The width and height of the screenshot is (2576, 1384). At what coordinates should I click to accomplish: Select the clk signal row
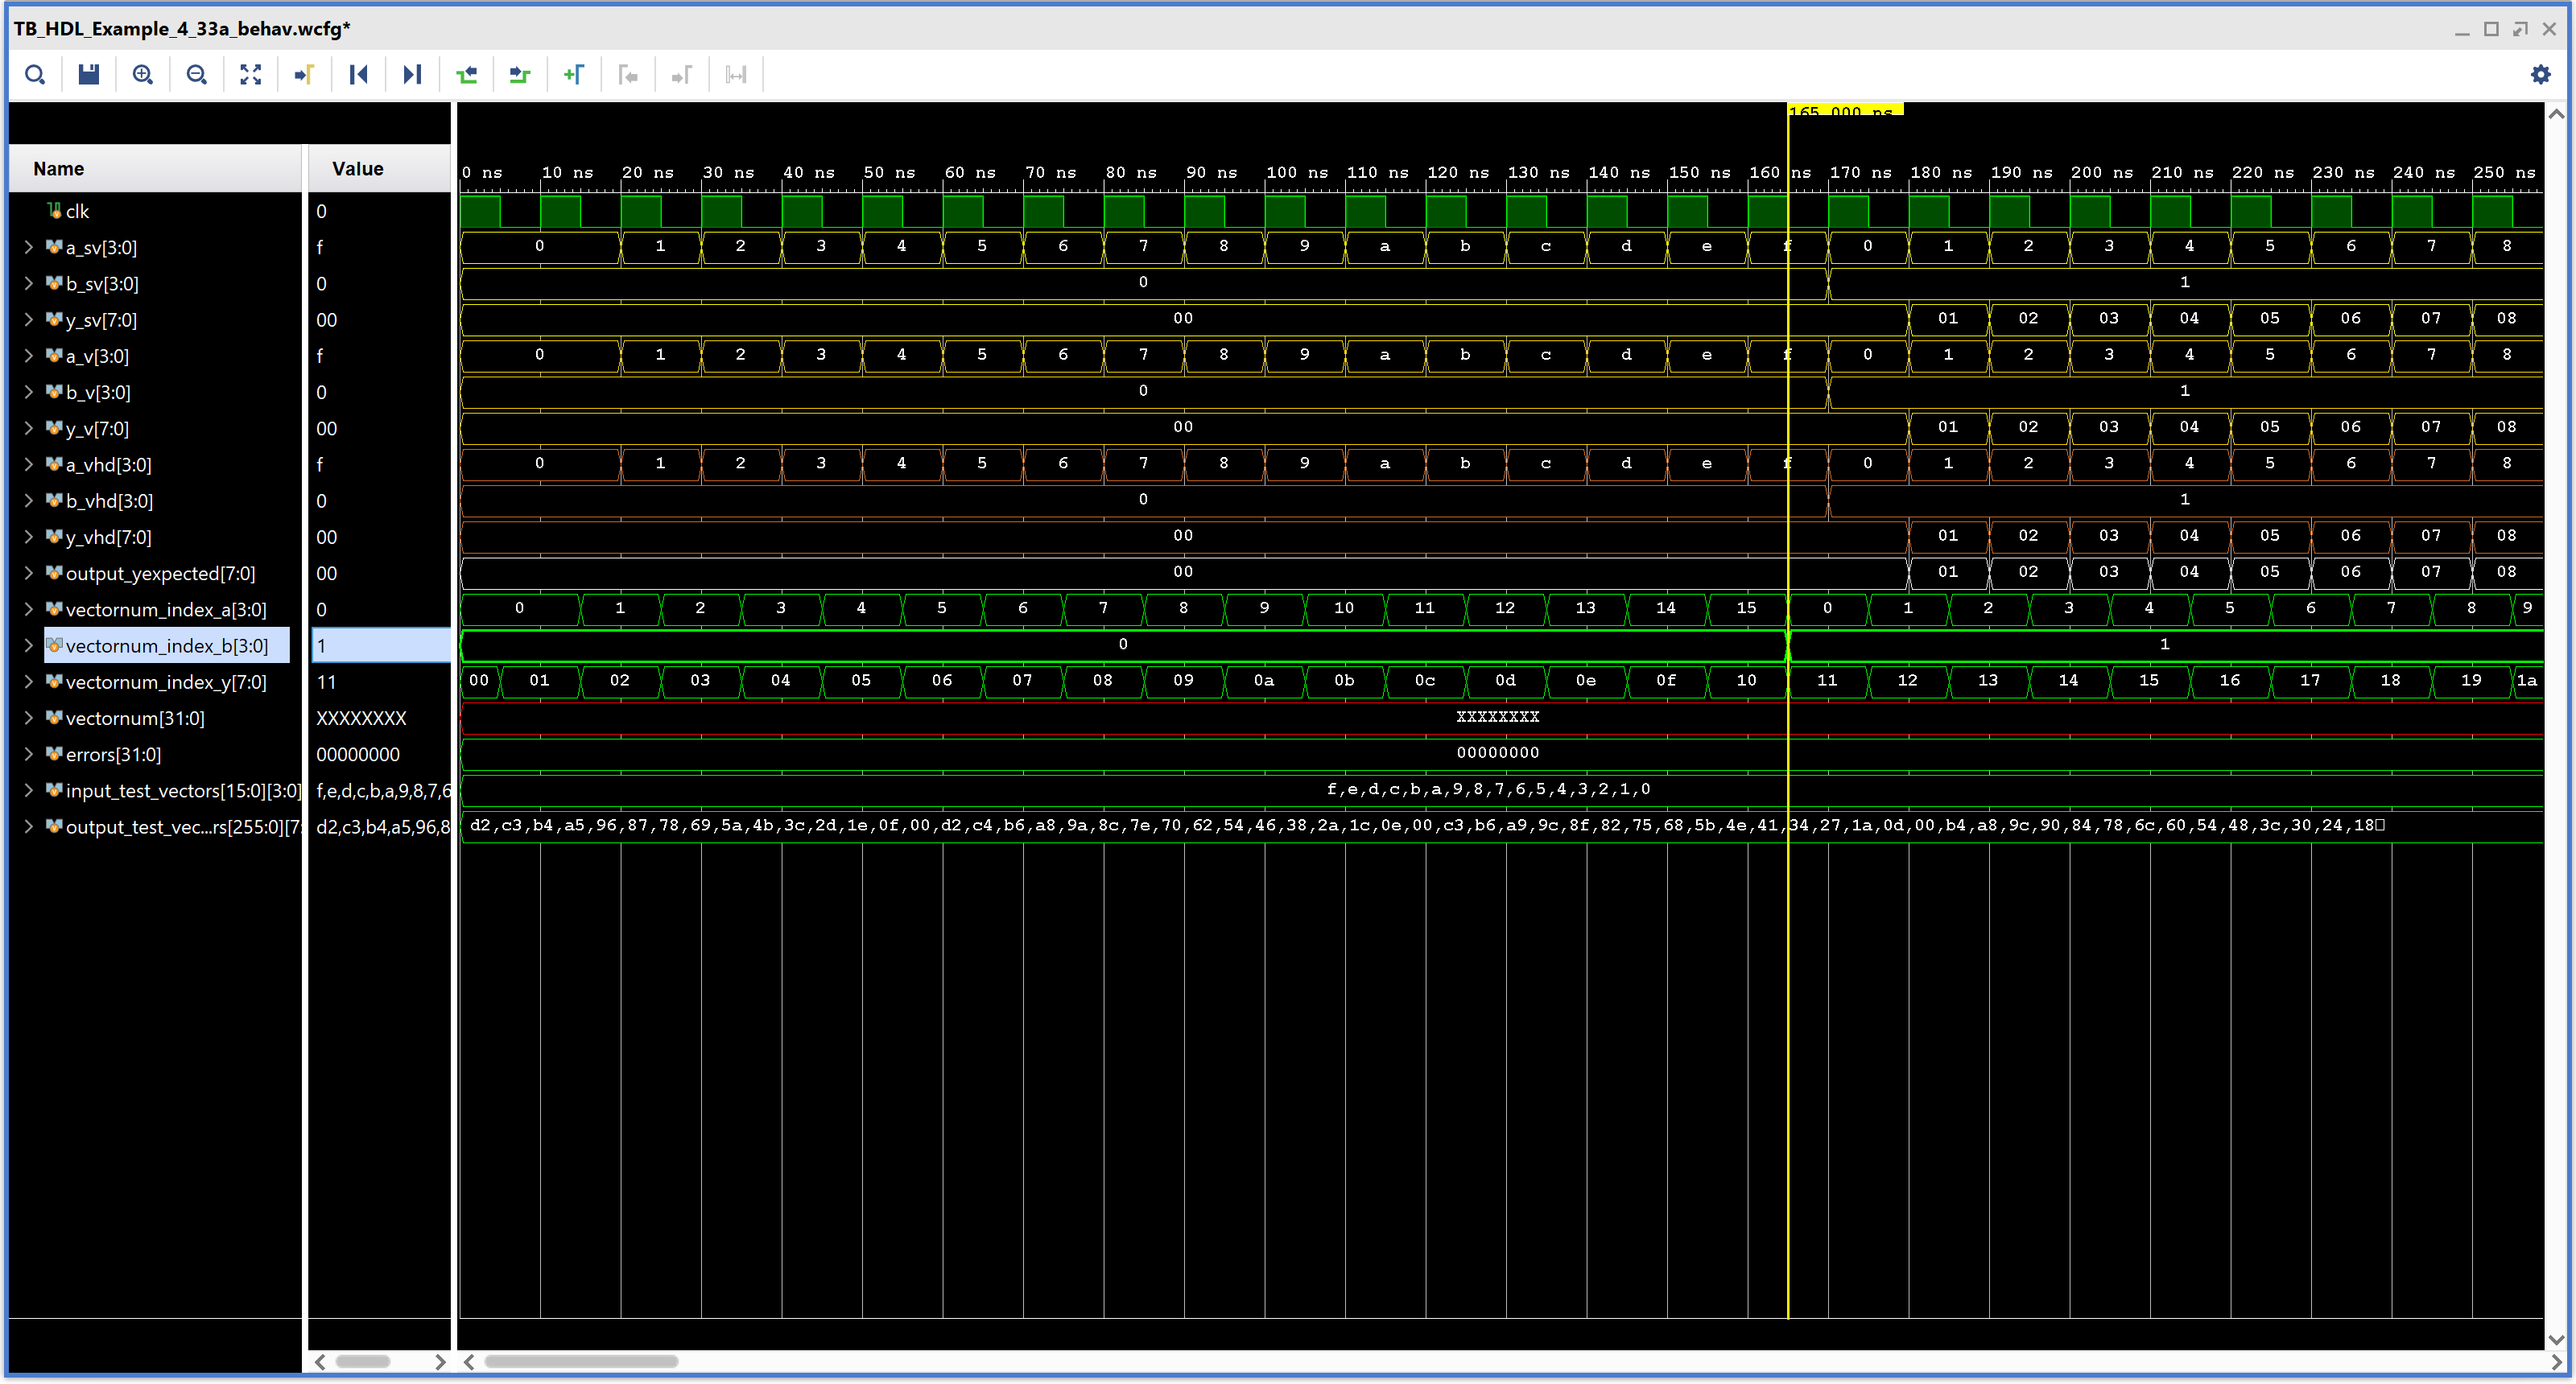coord(78,212)
